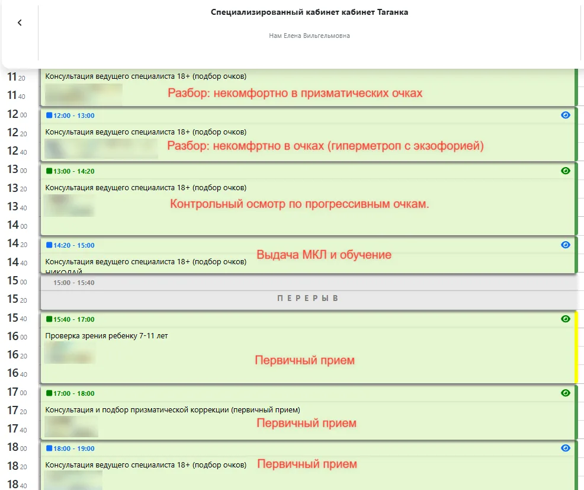Click the blurred patient name in the 15:40 slot
Viewport: 584px width, 490px height.
(x=70, y=353)
